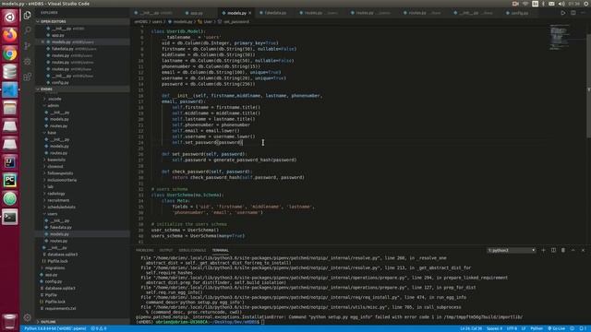Click the UTF-8 encoding indicator
This screenshot has width=591, height=332.
pos(512,328)
